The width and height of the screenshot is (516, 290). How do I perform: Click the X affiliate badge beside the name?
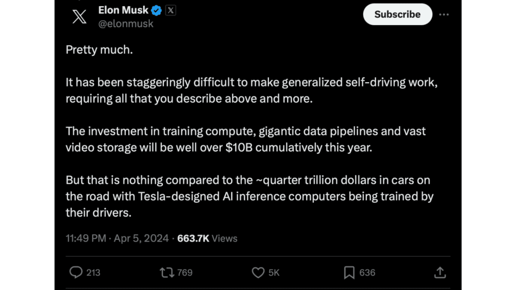[x=170, y=10]
